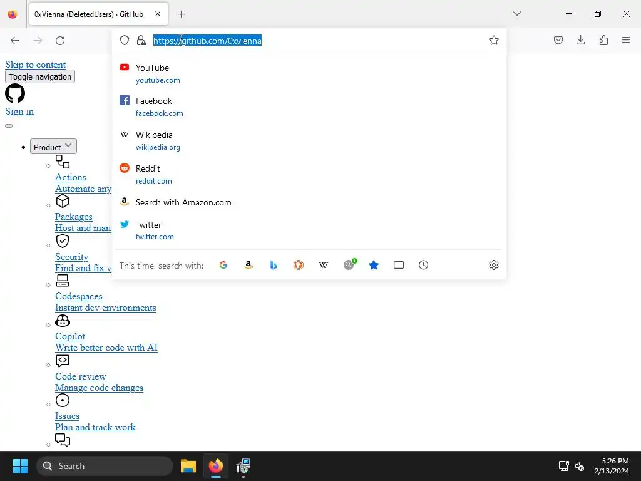
Task: Click the Skip to content link
Action: pyautogui.click(x=36, y=65)
